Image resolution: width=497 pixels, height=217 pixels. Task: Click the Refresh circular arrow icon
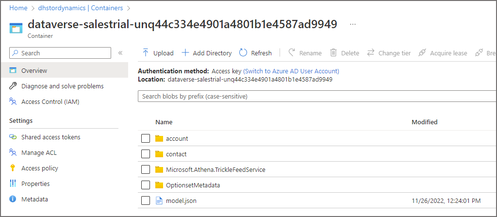[x=243, y=52]
